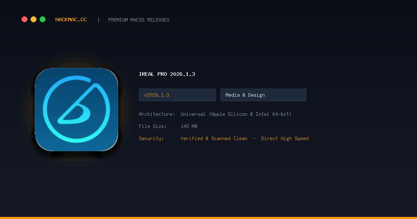Viewport: 417px width, 219px height.
Task: Click the File Size: label
Action: [x=153, y=126]
